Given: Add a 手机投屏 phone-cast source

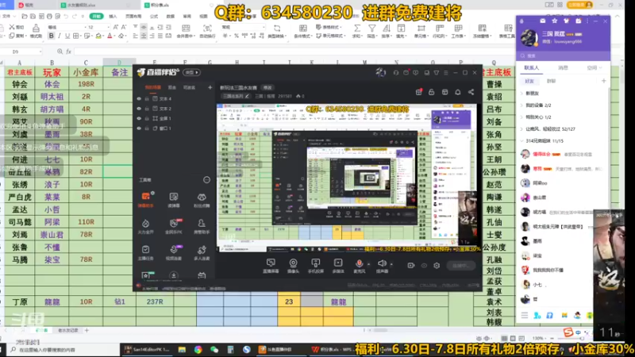Looking at the screenshot, I should pyautogui.click(x=315, y=266).
